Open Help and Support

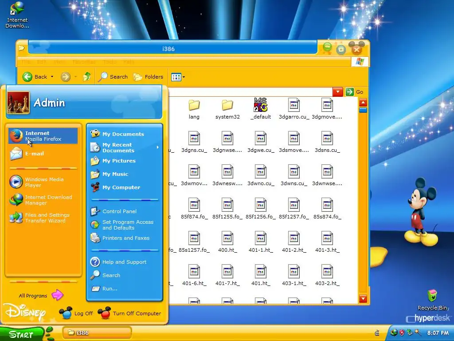pyautogui.click(x=125, y=262)
